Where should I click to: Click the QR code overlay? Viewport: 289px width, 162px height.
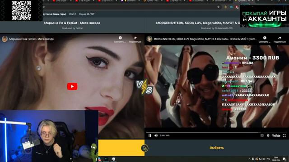(21, 10)
